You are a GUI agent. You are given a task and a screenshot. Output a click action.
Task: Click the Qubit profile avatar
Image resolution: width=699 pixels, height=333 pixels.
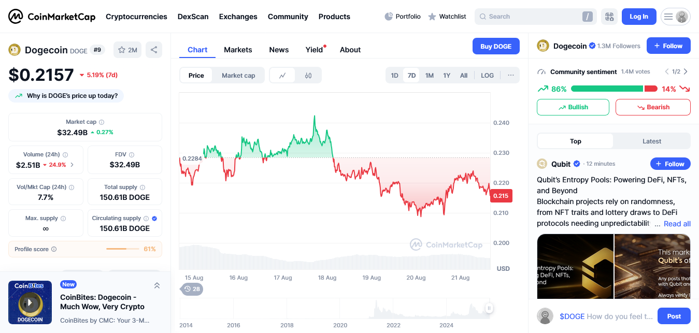coord(542,164)
